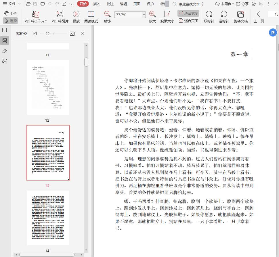Click the open folder icon
The height and width of the screenshot is (257, 279).
pyautogui.click(x=28, y=4)
